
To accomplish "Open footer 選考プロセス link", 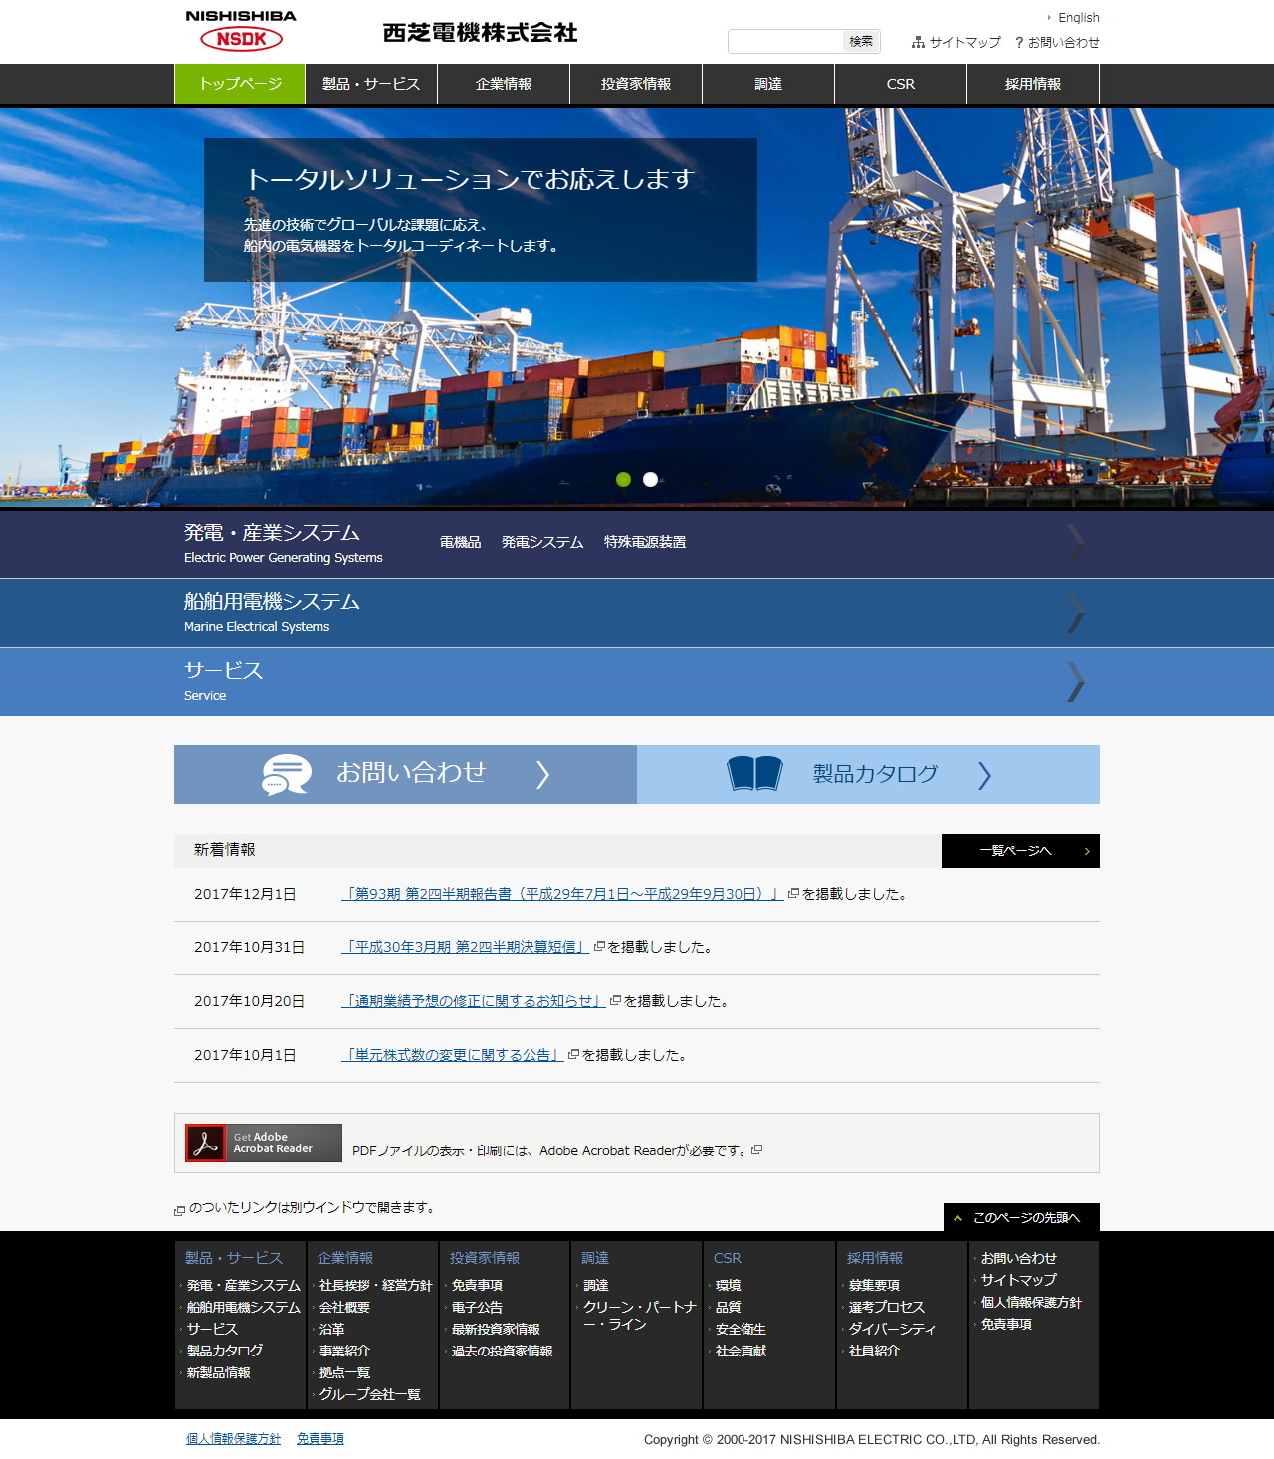I will (886, 1308).
